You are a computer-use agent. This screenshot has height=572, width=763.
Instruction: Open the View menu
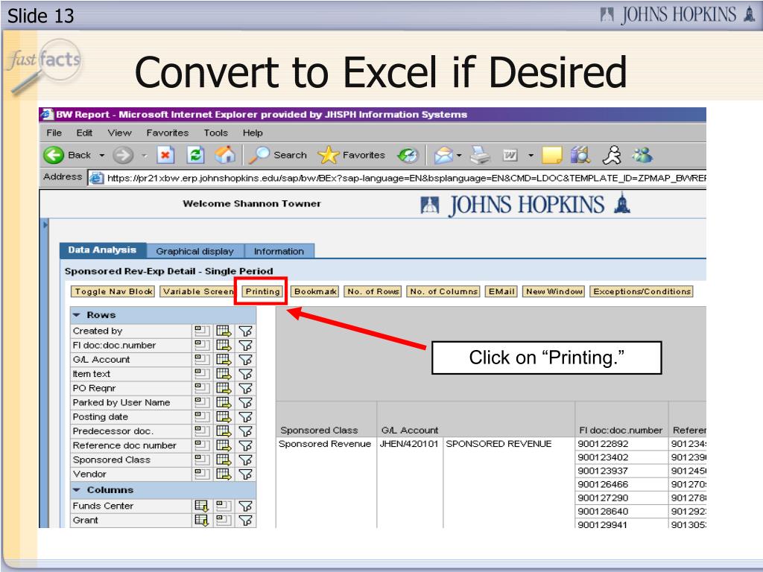[120, 133]
